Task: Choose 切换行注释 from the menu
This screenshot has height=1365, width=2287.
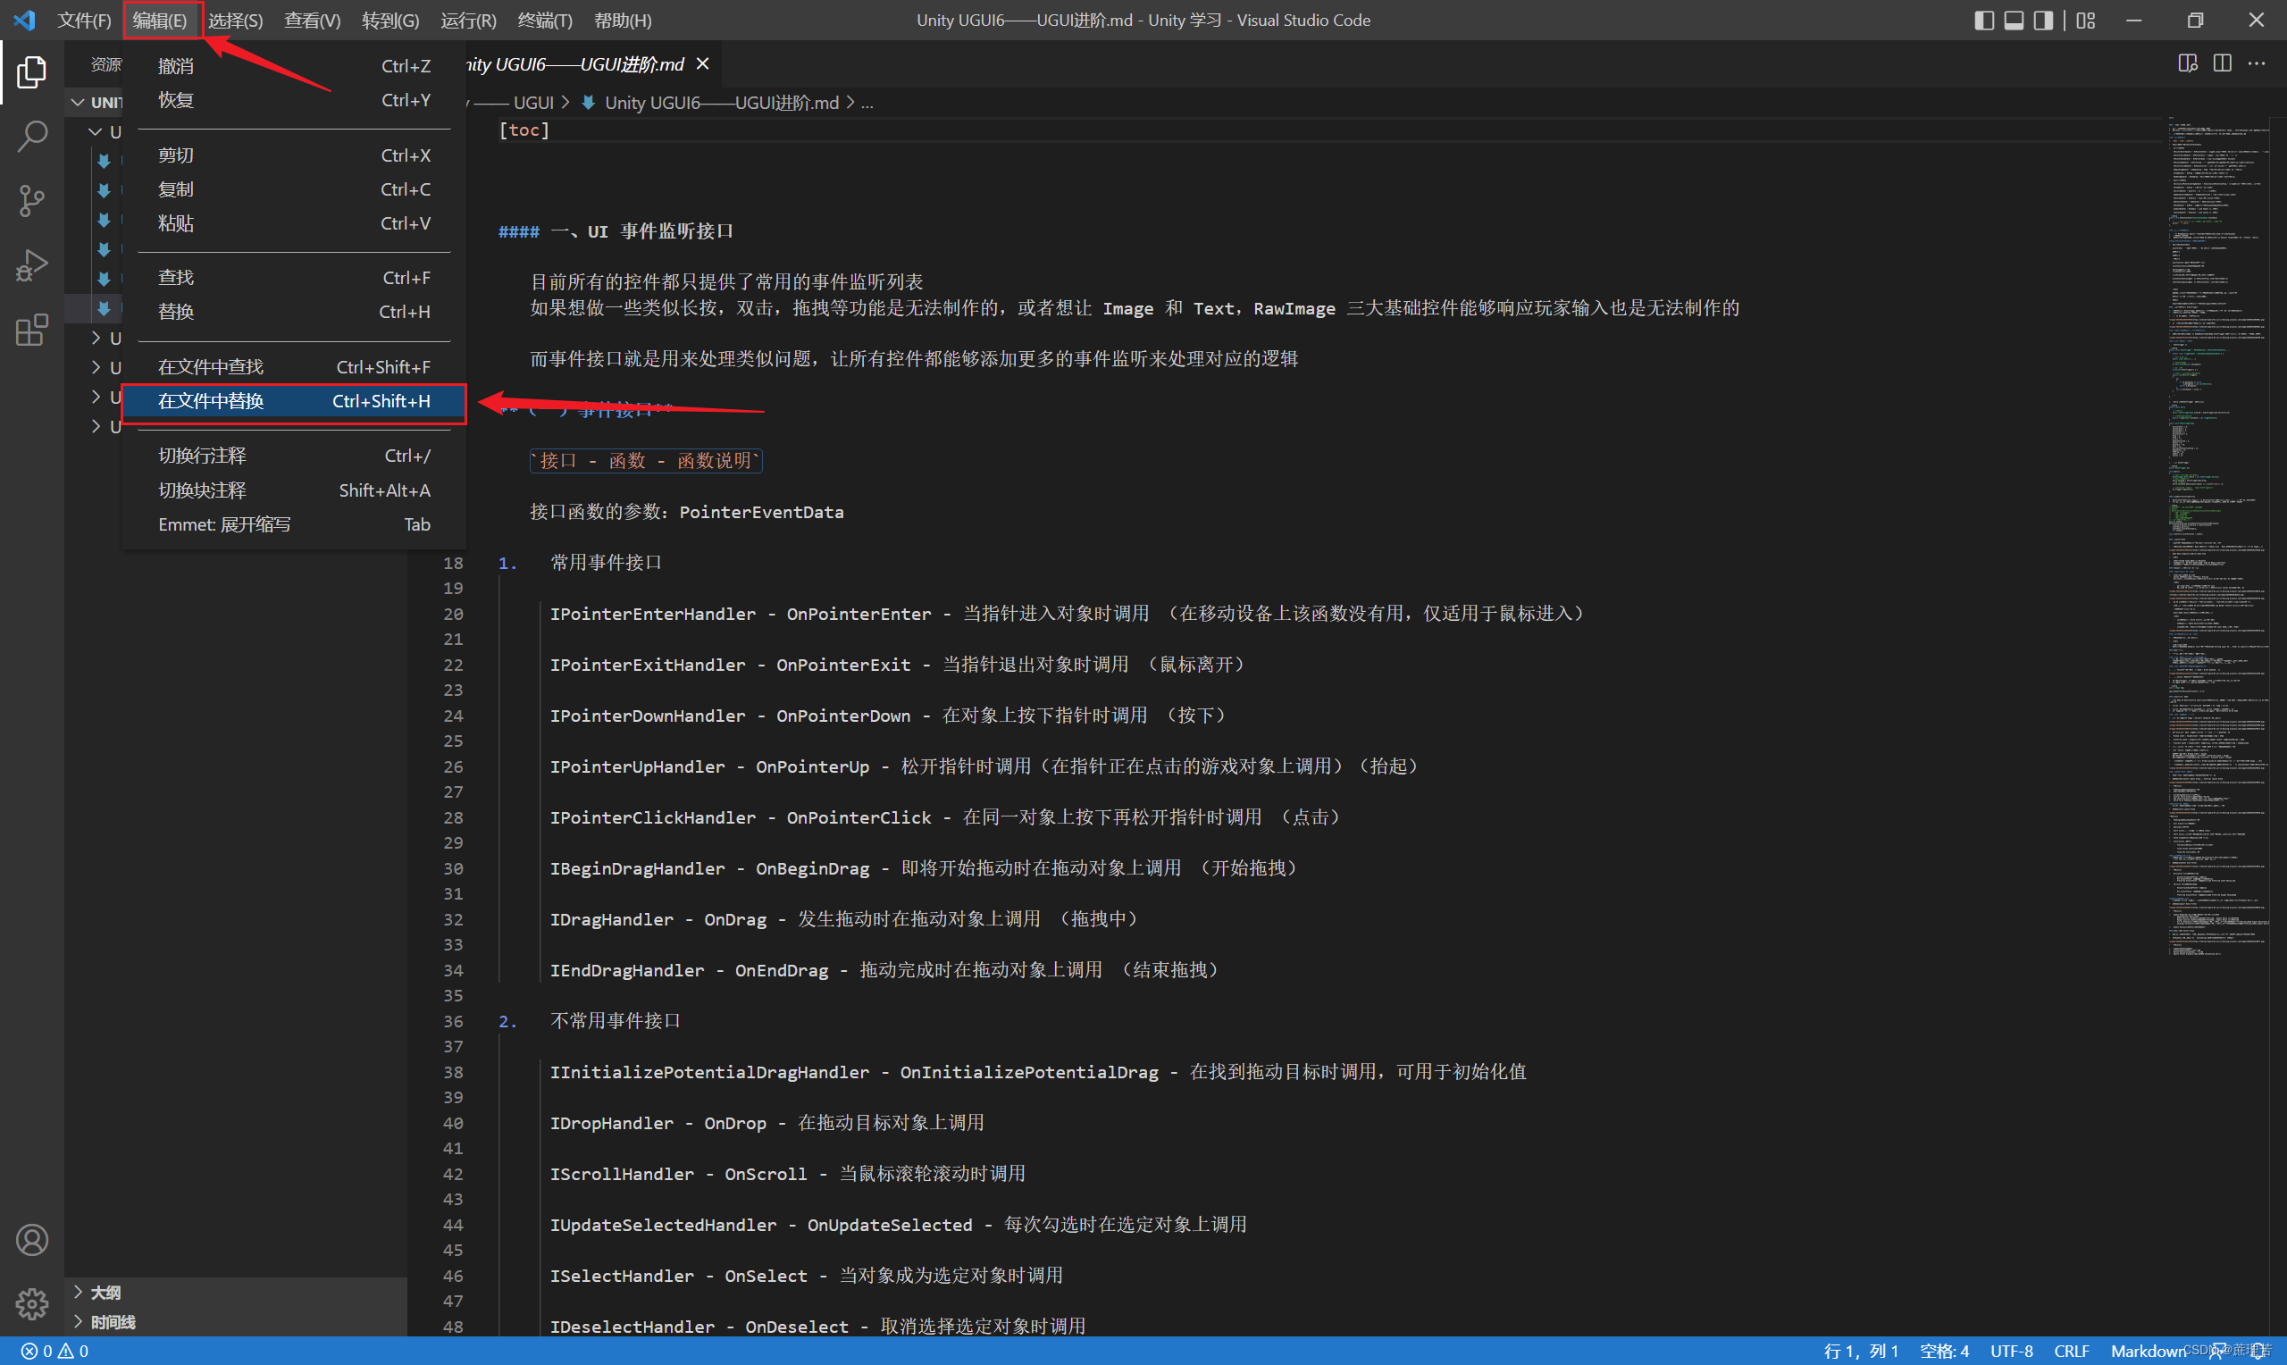Action: click(x=294, y=456)
